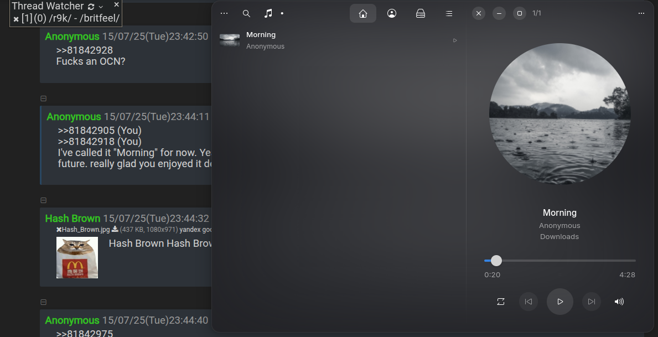Follow quote link >>81842918 (You)
658x337 pixels.
[x=100, y=142]
